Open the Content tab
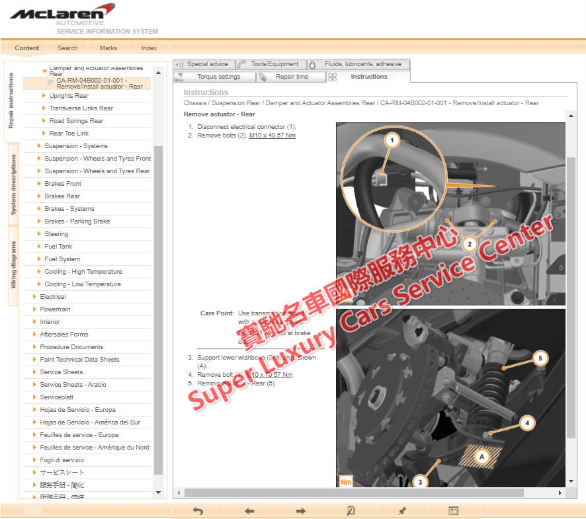Viewport: 586px width, 519px height. (x=27, y=48)
